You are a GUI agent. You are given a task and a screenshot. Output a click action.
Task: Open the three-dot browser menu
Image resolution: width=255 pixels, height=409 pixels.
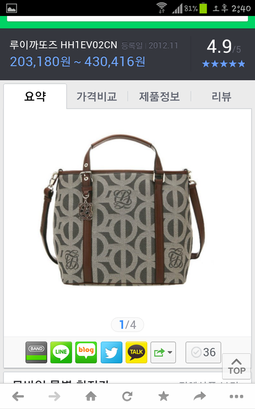(x=236, y=396)
